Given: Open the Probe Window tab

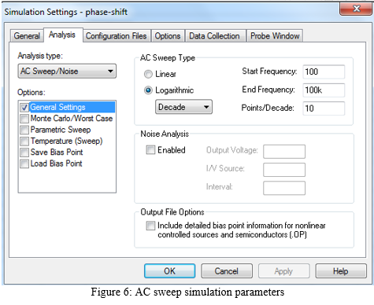Looking at the screenshot, I should (x=275, y=35).
